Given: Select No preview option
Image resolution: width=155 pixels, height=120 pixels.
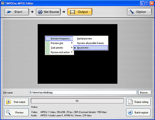Looking at the screenshot, I should 91,48.
